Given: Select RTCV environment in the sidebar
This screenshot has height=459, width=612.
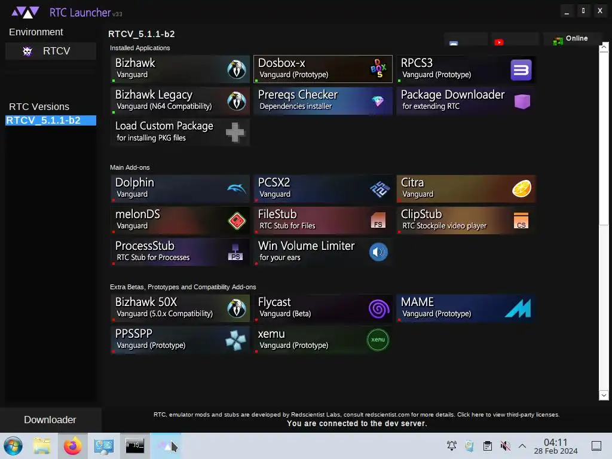Looking at the screenshot, I should [x=51, y=51].
